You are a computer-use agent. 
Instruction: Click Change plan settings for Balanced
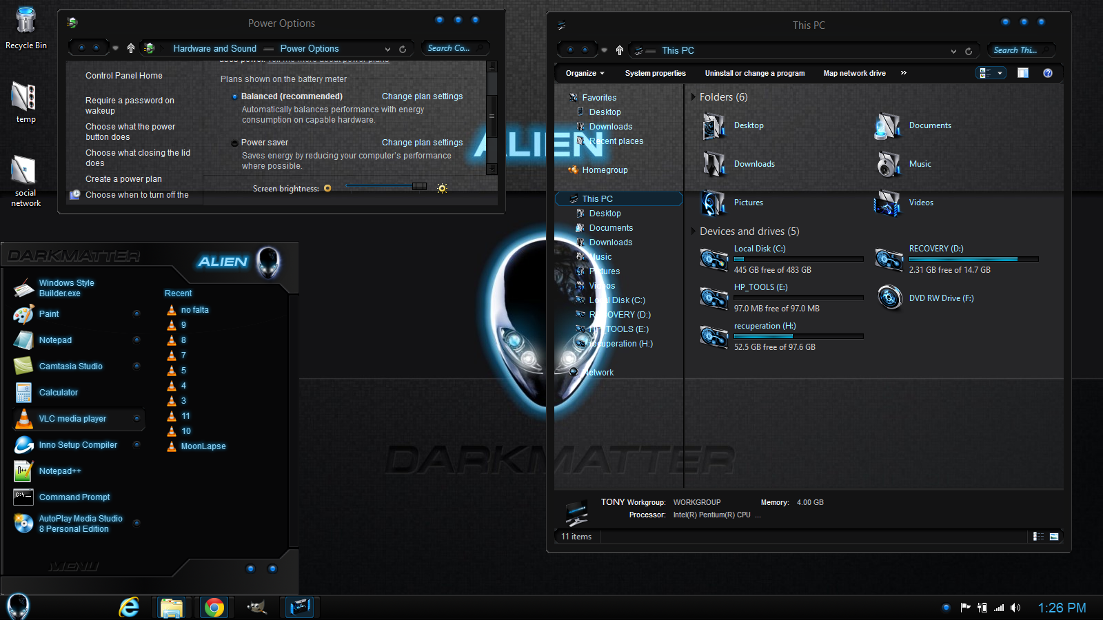click(423, 96)
